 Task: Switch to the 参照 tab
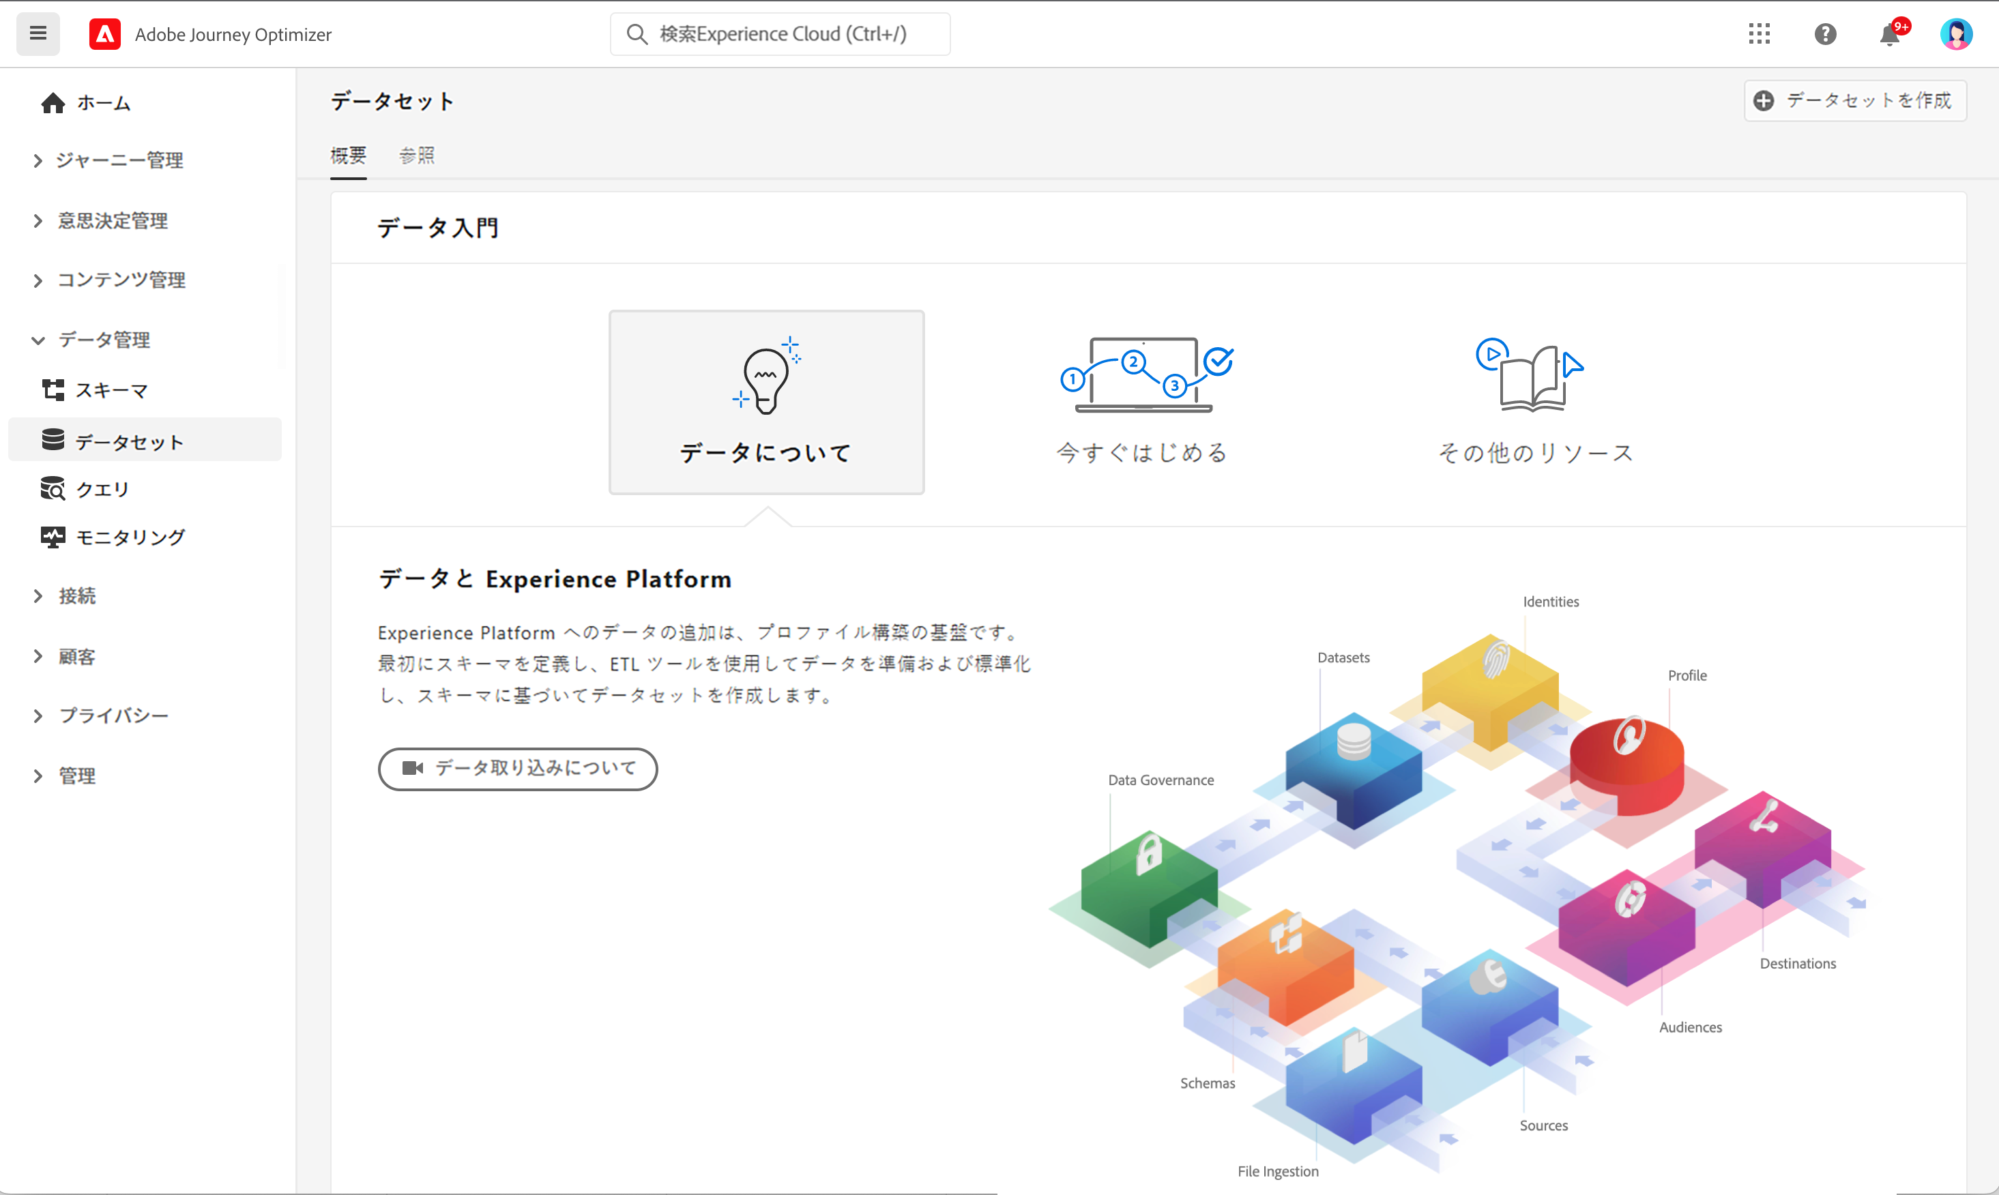click(x=416, y=156)
